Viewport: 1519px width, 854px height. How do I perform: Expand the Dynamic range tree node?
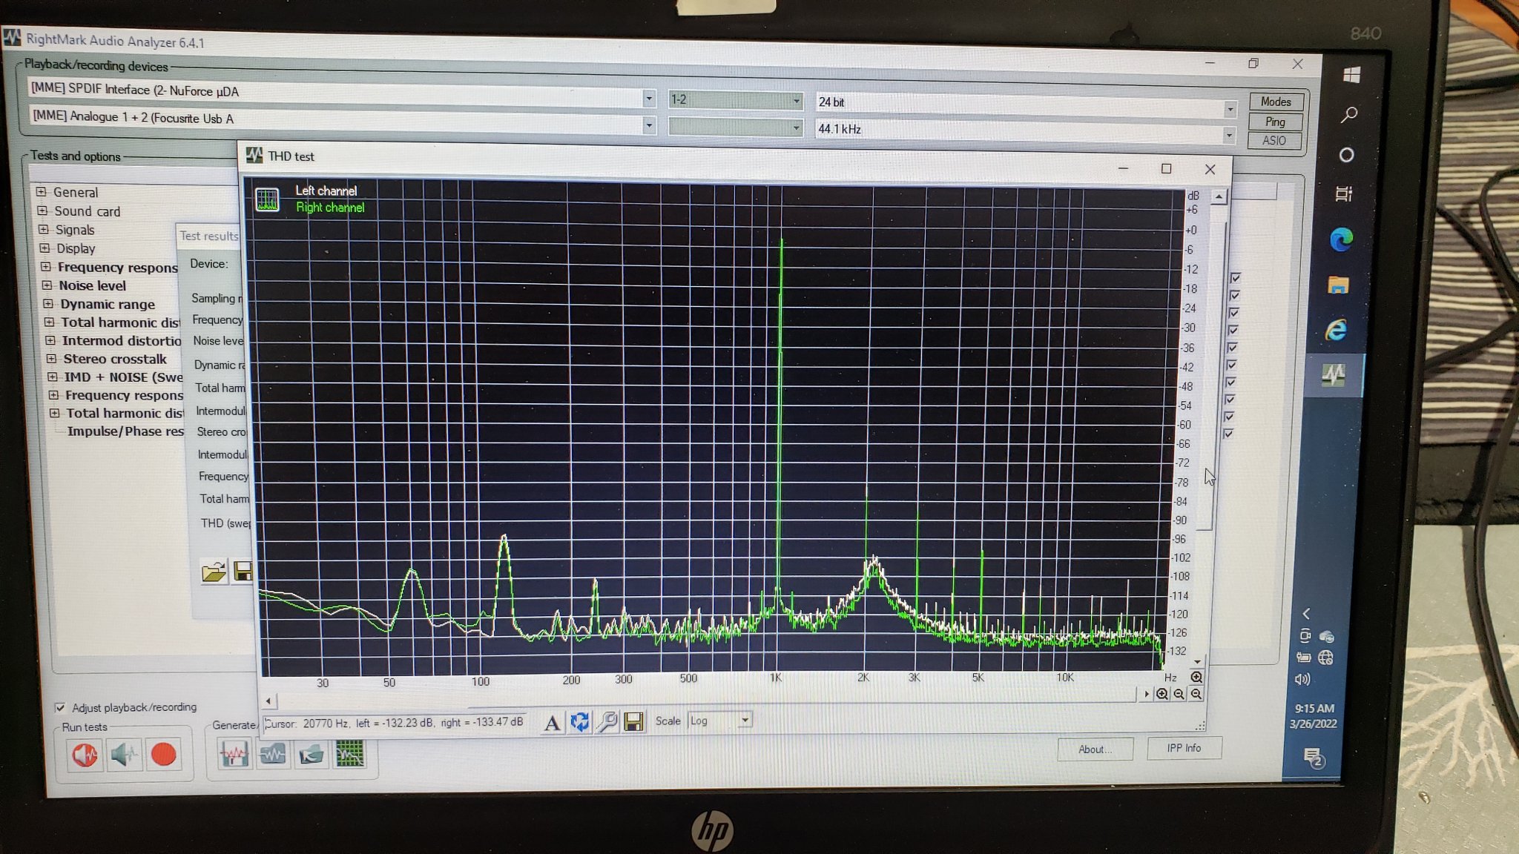point(48,303)
